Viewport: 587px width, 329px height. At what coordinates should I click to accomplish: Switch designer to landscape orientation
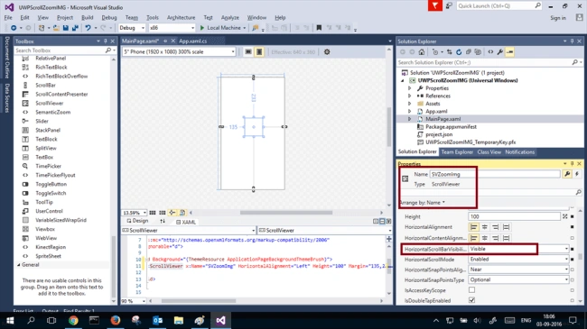point(248,52)
